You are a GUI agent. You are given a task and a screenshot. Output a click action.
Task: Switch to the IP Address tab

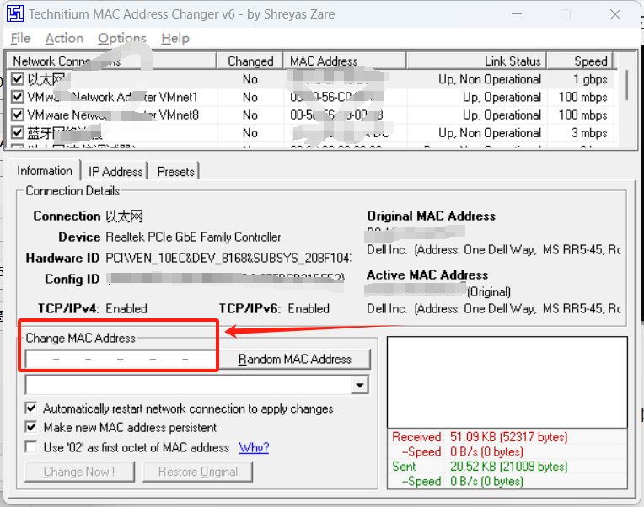click(x=115, y=172)
